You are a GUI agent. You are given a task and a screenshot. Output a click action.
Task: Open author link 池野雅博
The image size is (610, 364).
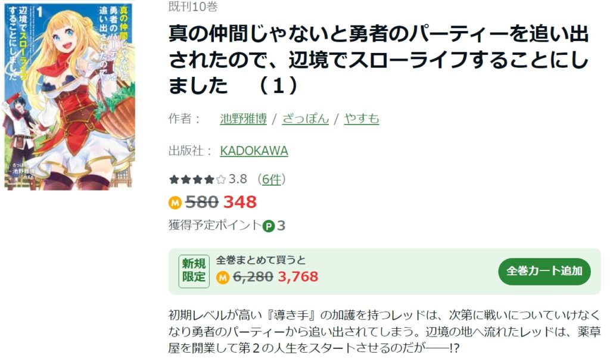[x=244, y=118]
